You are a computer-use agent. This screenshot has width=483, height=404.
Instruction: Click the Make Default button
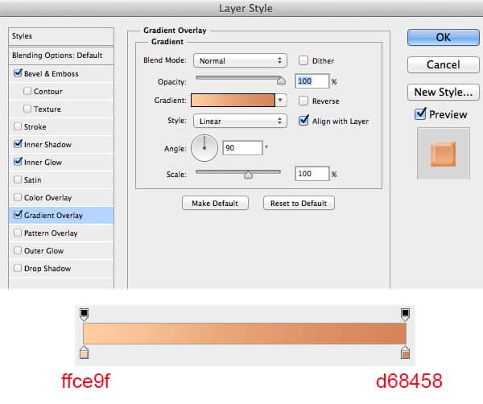(x=215, y=203)
